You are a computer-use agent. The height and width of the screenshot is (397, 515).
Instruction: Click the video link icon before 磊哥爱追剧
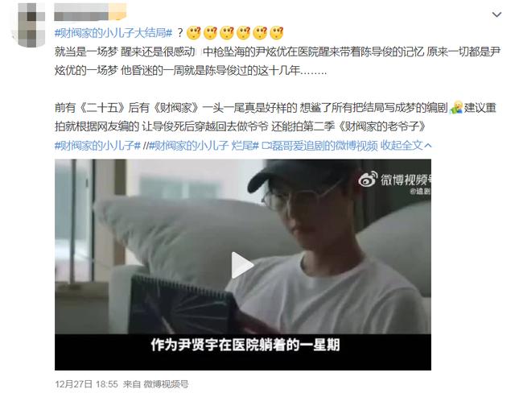[x=266, y=146]
